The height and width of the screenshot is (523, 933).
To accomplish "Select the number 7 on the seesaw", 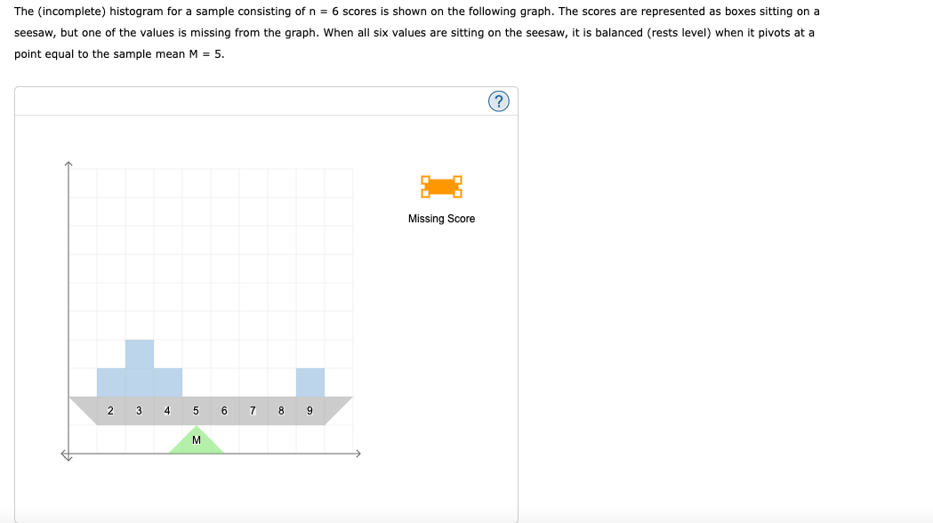I will tap(252, 410).
